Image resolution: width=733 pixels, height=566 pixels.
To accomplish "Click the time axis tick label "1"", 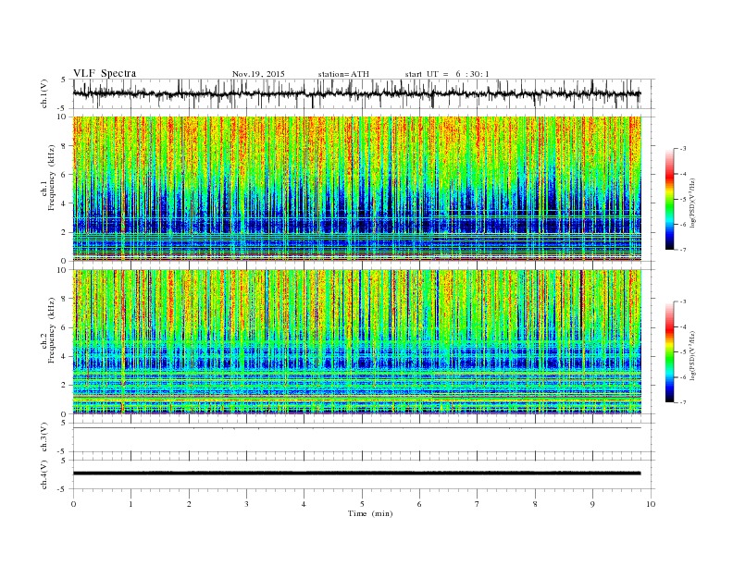I will coord(130,504).
